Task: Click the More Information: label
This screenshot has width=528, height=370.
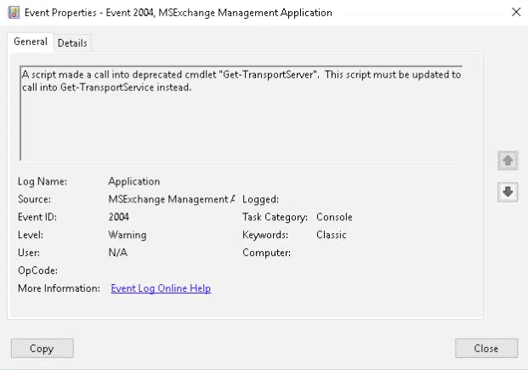Action: coord(59,288)
